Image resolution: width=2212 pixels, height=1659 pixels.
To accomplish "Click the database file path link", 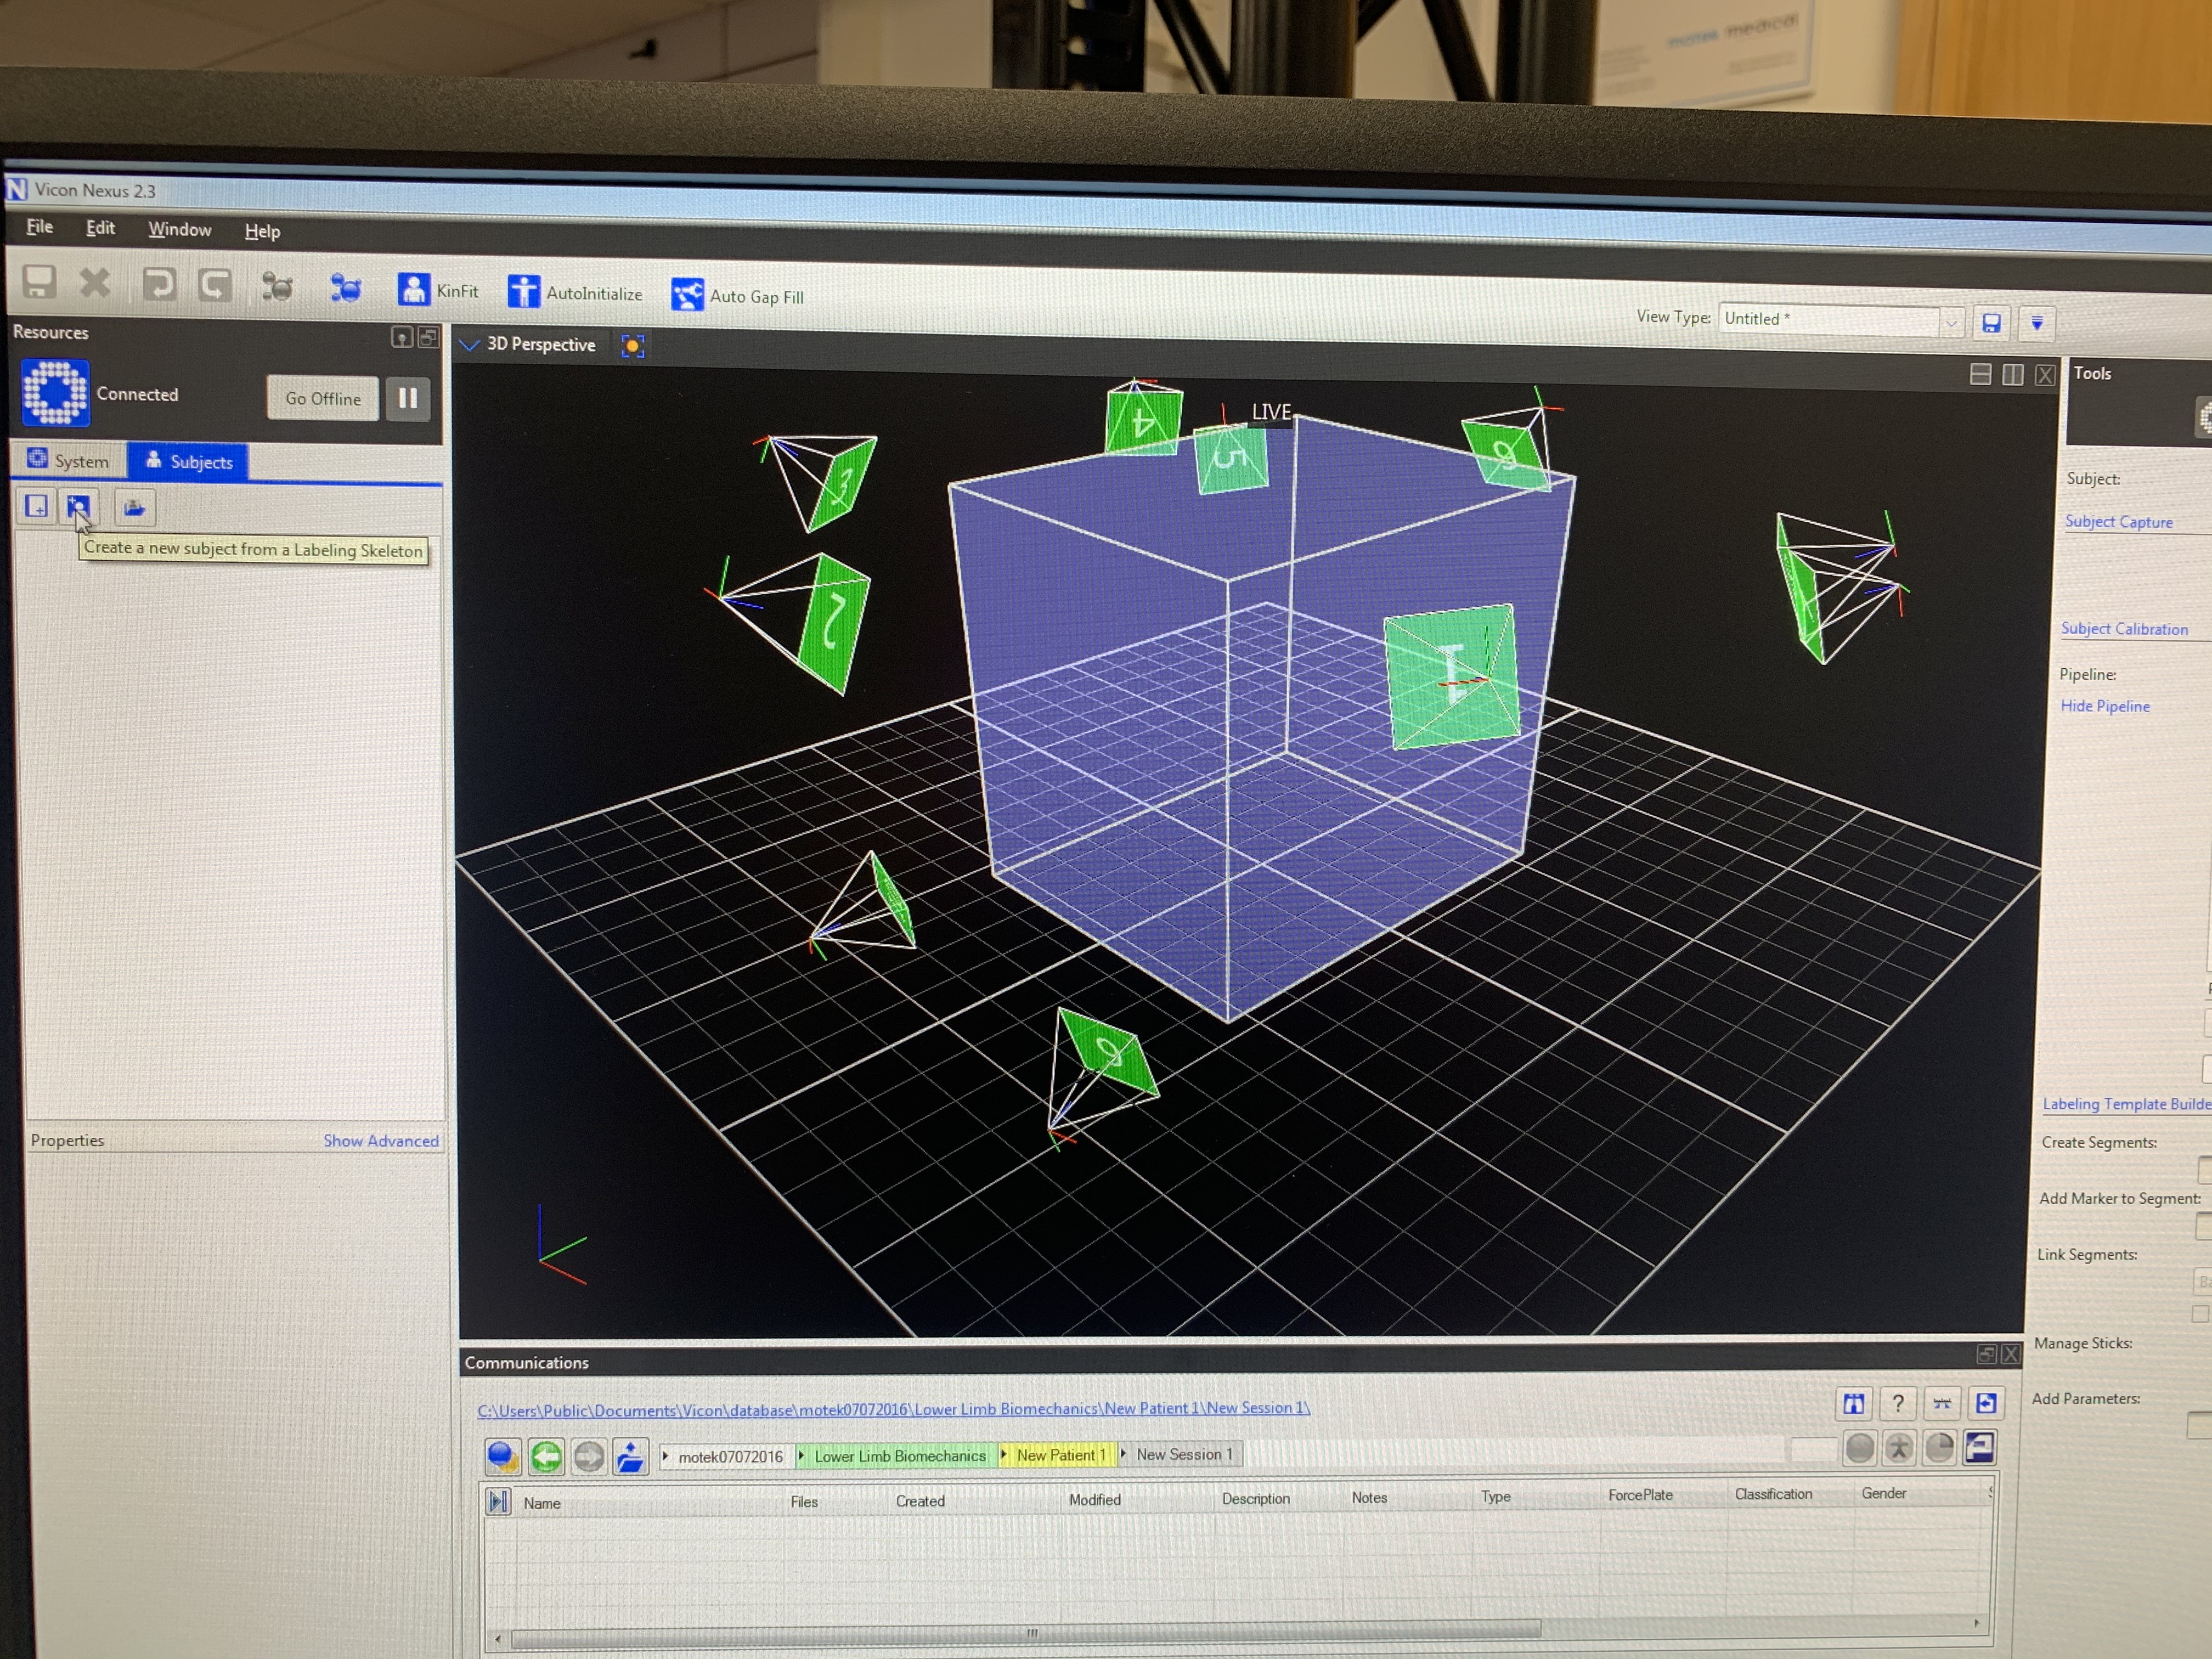I will [x=893, y=1409].
